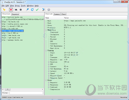Collapse the Timing section
129x100 pixels.
(46, 51)
